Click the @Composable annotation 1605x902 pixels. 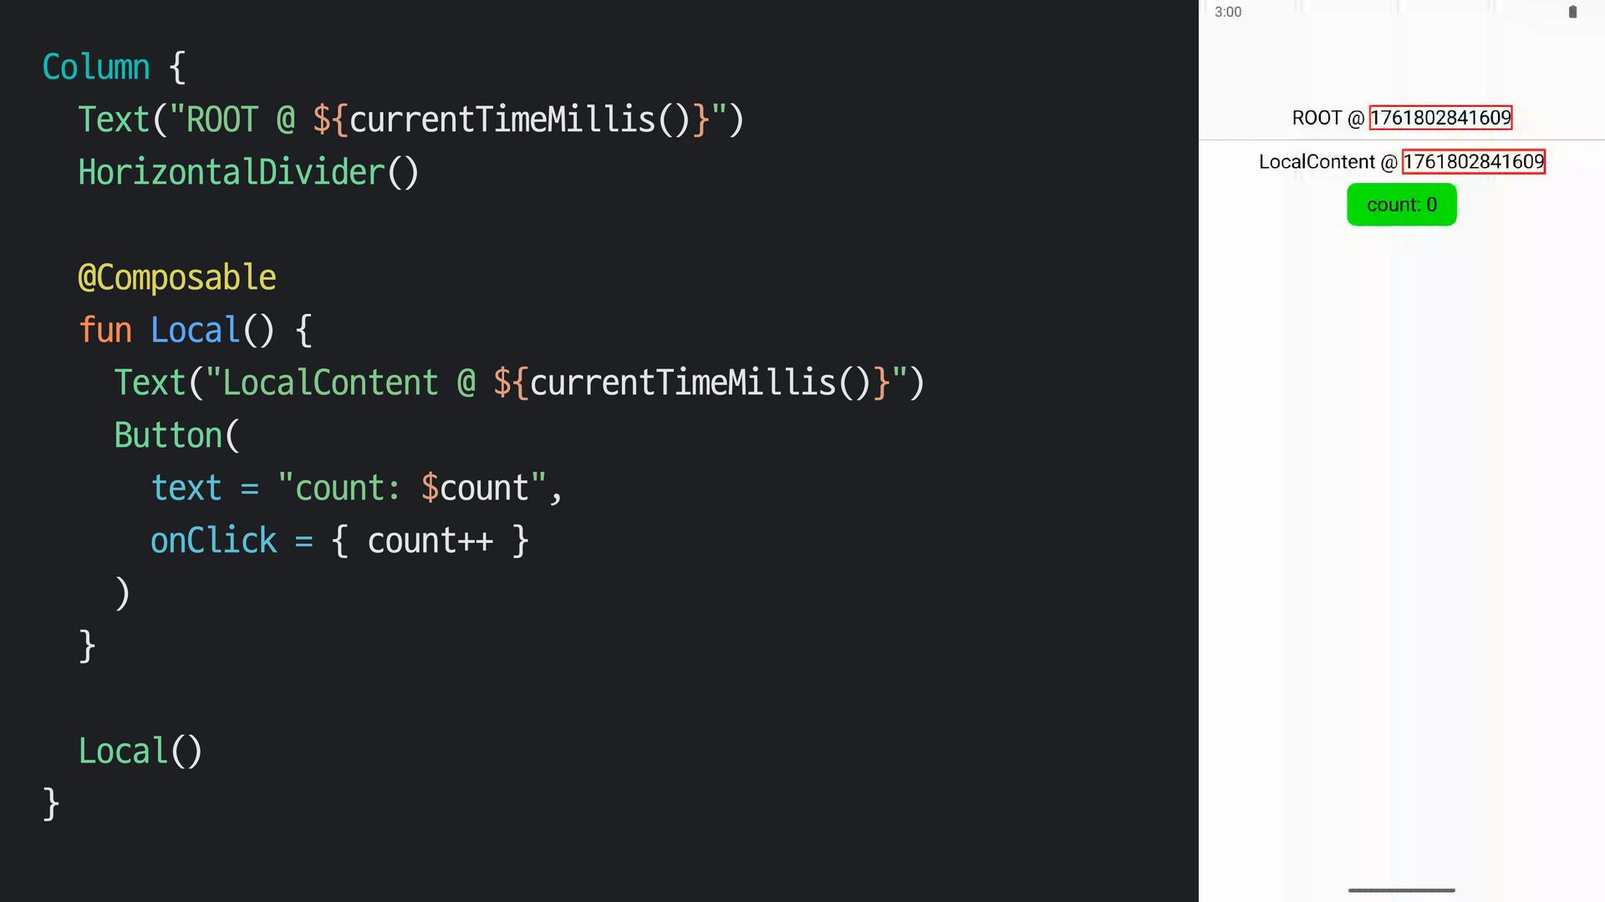176,277
